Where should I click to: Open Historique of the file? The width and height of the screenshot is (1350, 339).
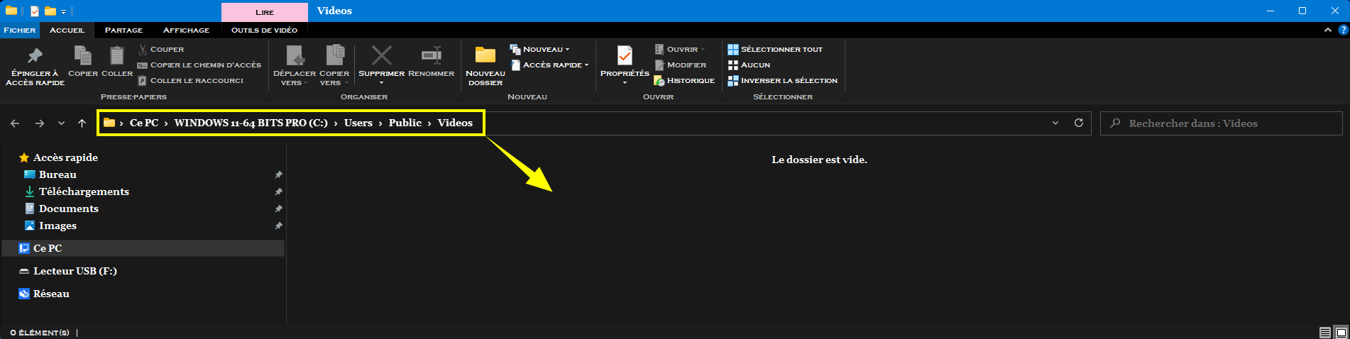(684, 80)
